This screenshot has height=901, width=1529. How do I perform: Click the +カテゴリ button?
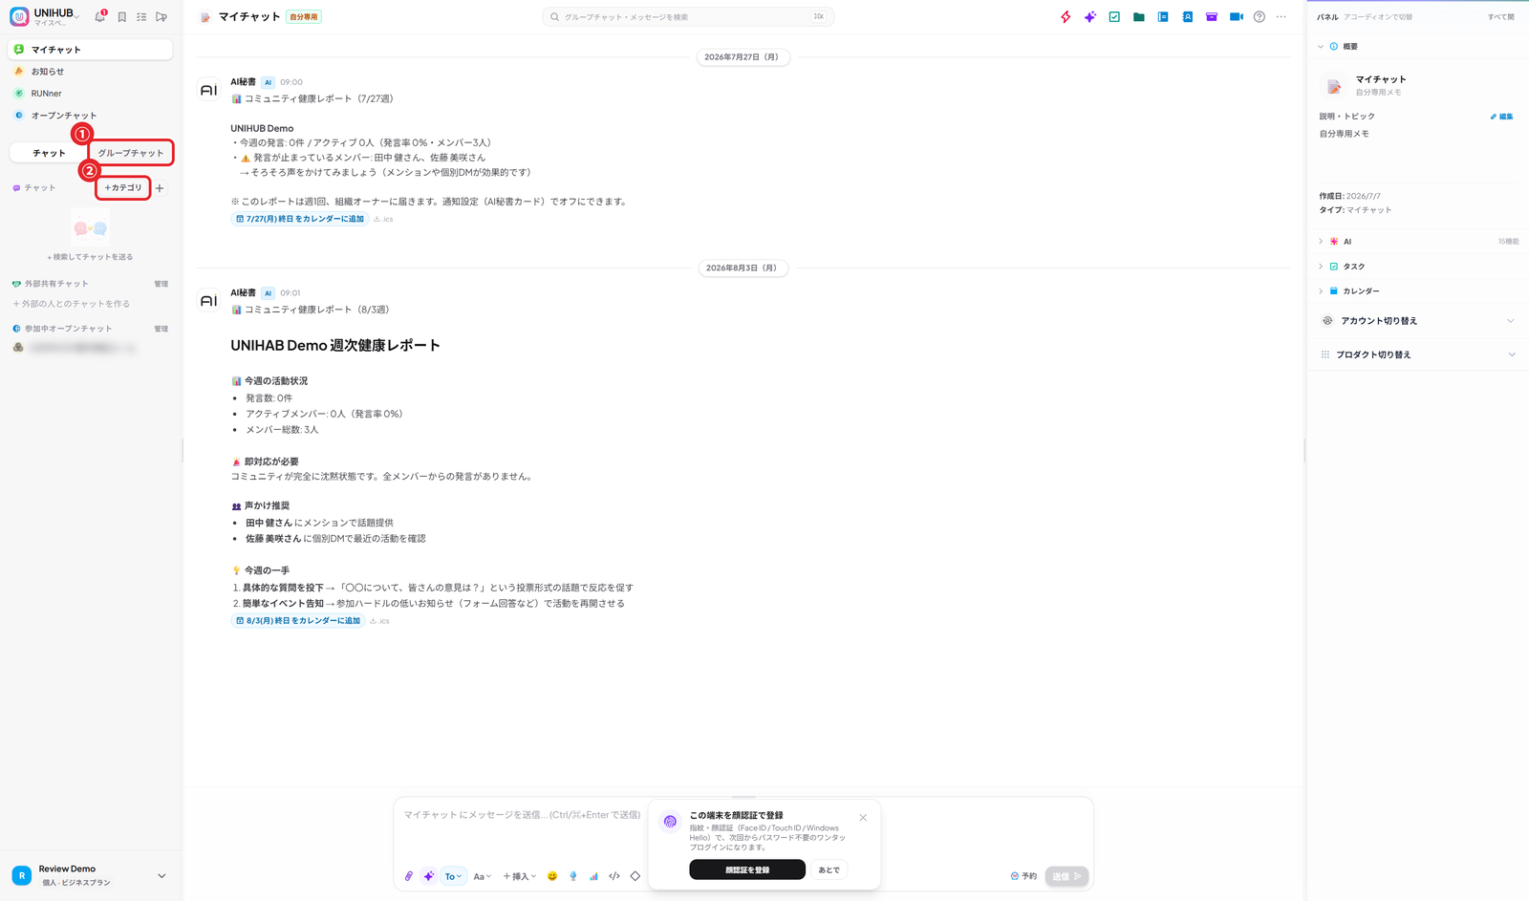[123, 188]
